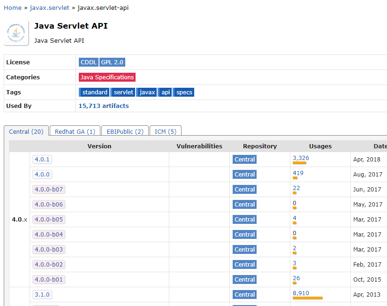This screenshot has height=306, width=387.
Task: Open version 3.1.0
Action: point(42,295)
